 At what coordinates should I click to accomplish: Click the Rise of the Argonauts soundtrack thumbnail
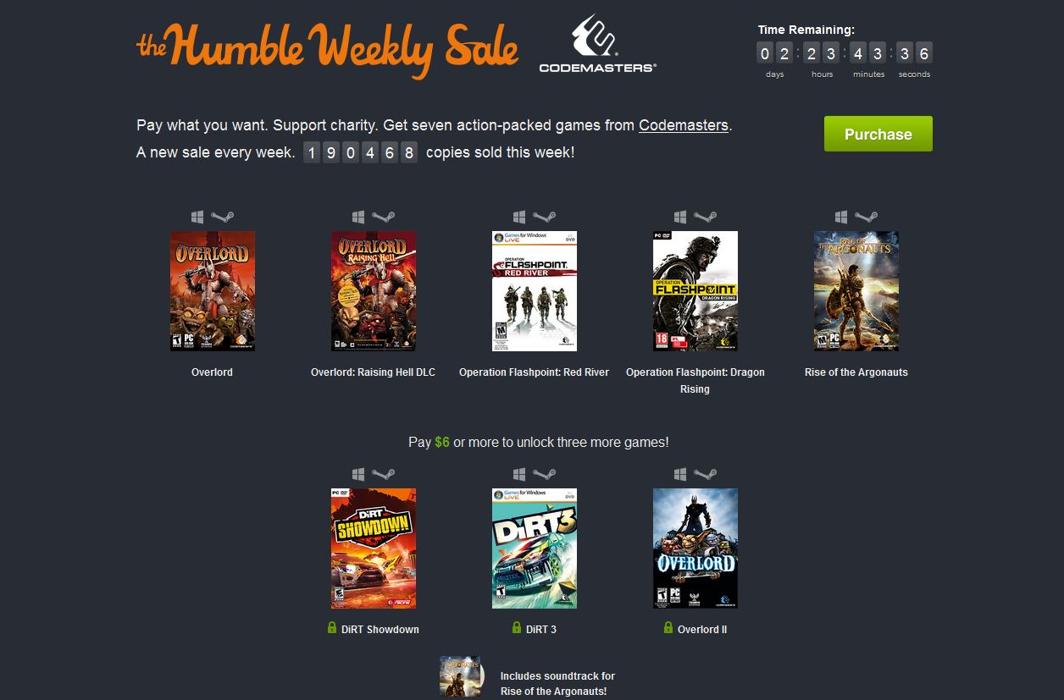[461, 677]
